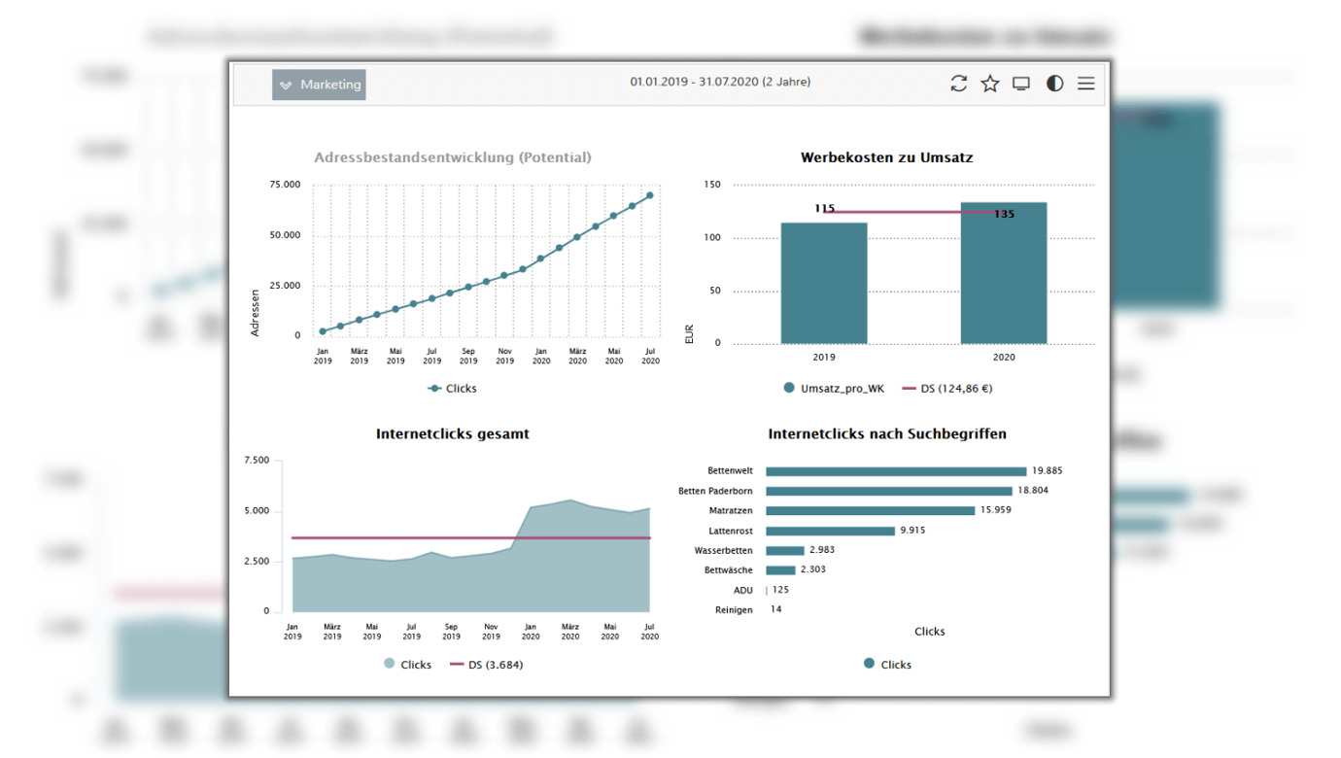
Task: Toggle Clicks legend under Suchbegriffen chart
Action: click(x=887, y=665)
